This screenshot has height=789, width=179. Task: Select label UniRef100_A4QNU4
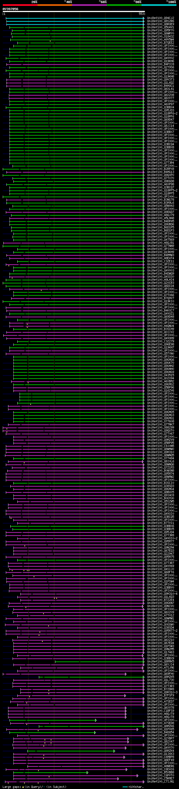(x=161, y=326)
